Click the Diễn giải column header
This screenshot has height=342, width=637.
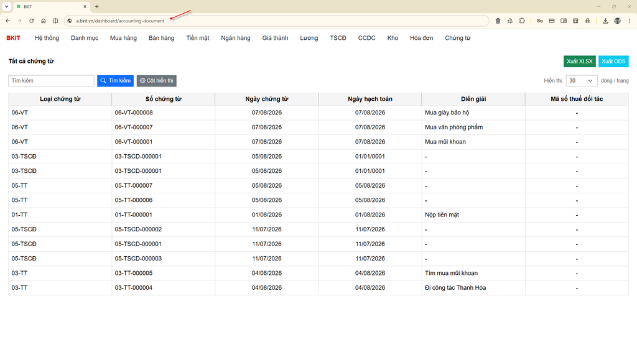click(473, 99)
